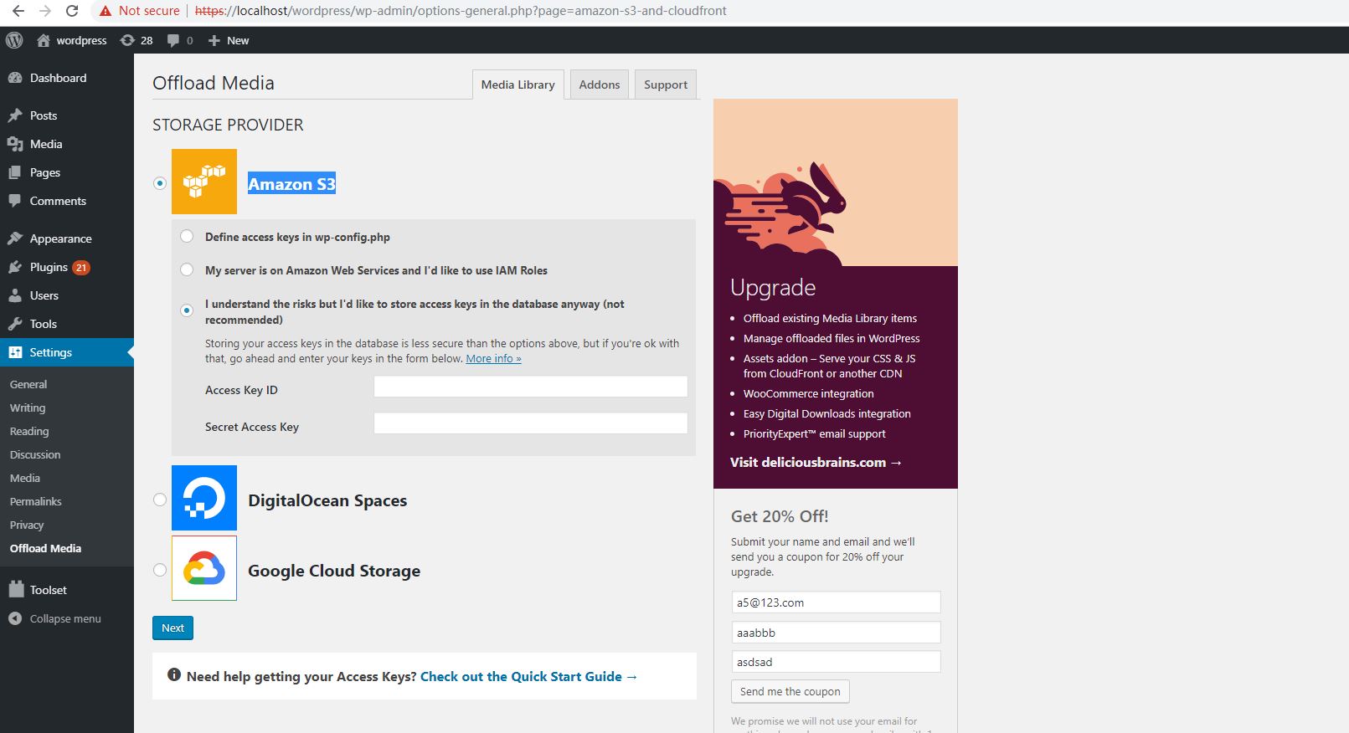Click the Plugins update count badge 21
The width and height of the screenshot is (1349, 733).
tap(81, 268)
